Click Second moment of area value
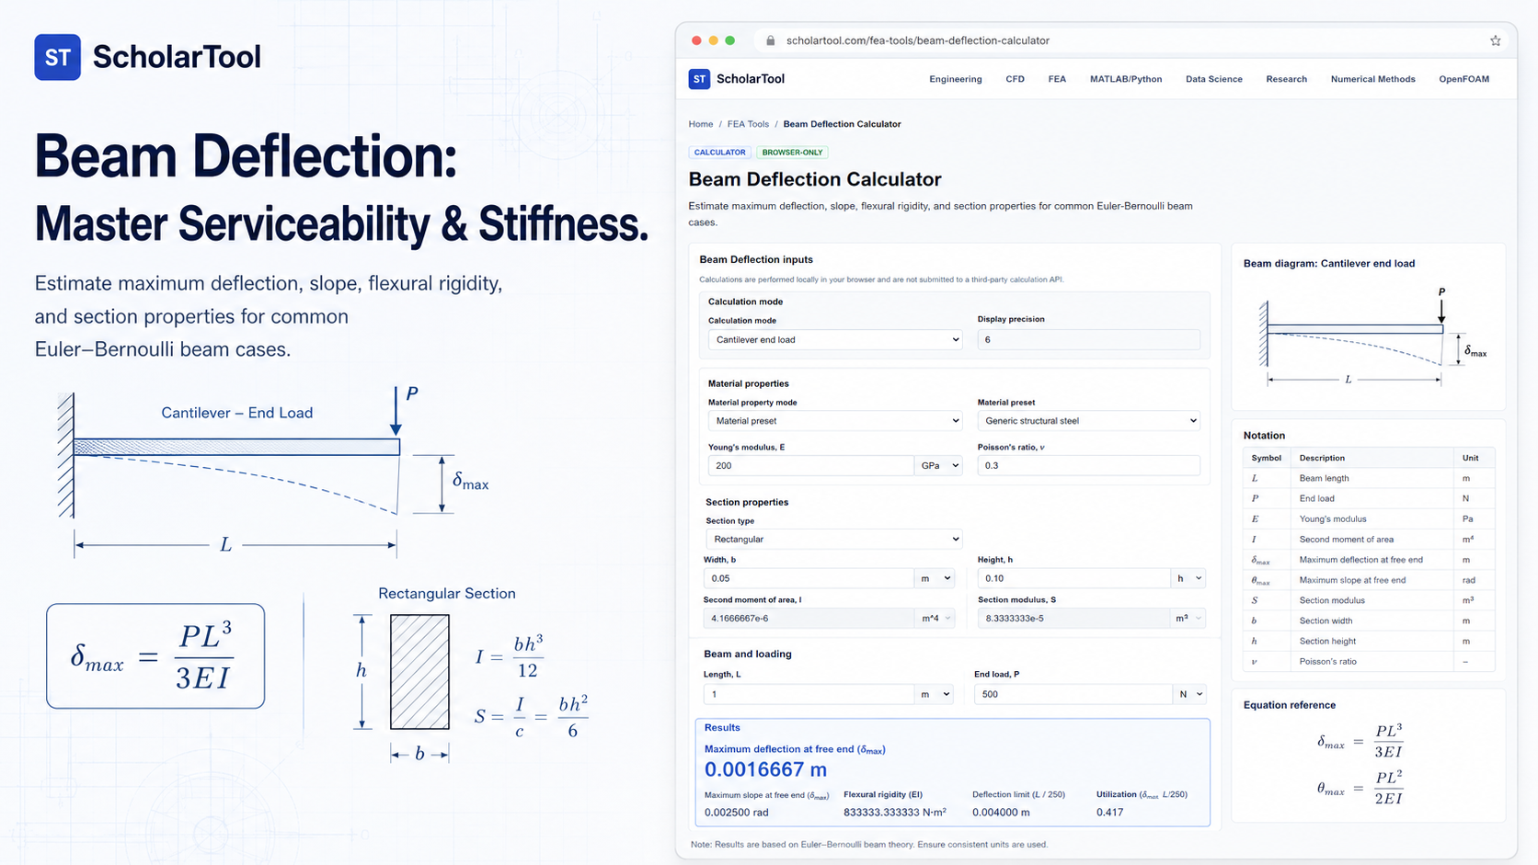The width and height of the screenshot is (1538, 865). pyautogui.click(x=809, y=619)
